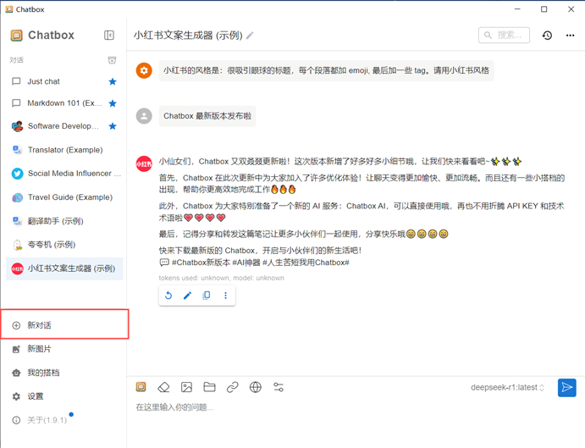Open 我的搭档 copilots page
Viewport: 585px width, 448px height.
coord(65,373)
